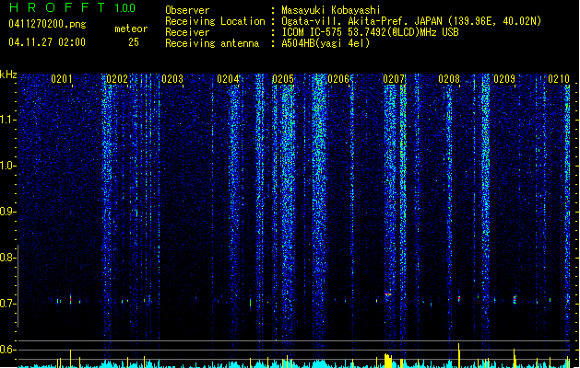Click the 0203 time marker label
The width and height of the screenshot is (580, 368).
(172, 79)
